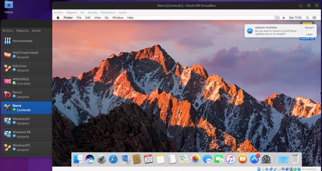Open Archivo menu in VirtualBox Manager

coord(8,31)
